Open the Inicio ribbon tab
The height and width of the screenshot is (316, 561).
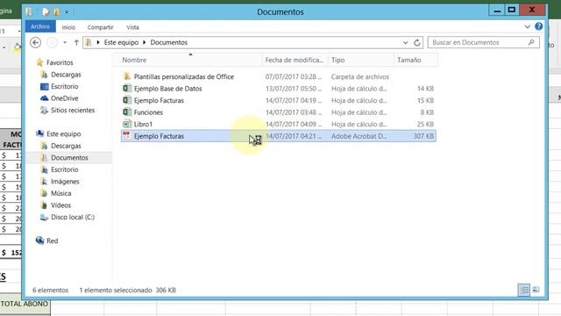68,27
